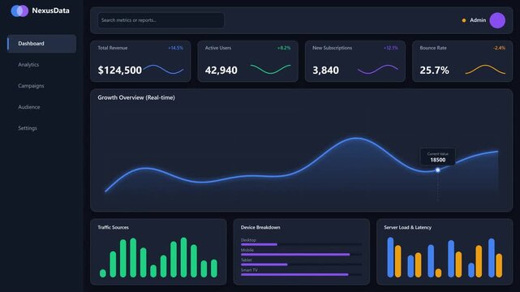Click the New Subscriptions purple sparkline

tap(378, 69)
